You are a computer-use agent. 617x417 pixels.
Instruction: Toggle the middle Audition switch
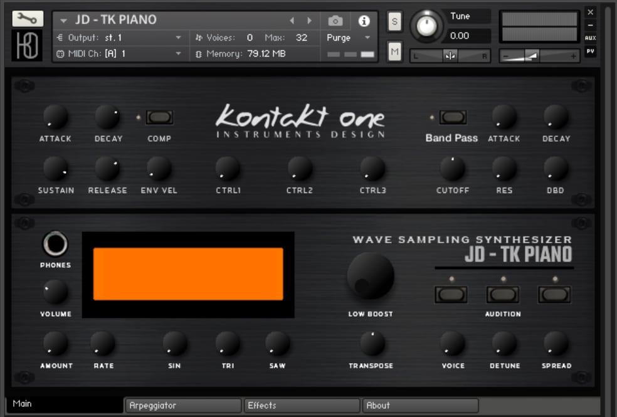click(503, 295)
